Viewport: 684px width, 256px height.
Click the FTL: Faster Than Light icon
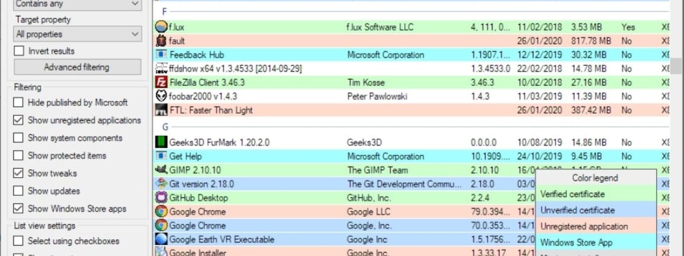click(161, 110)
